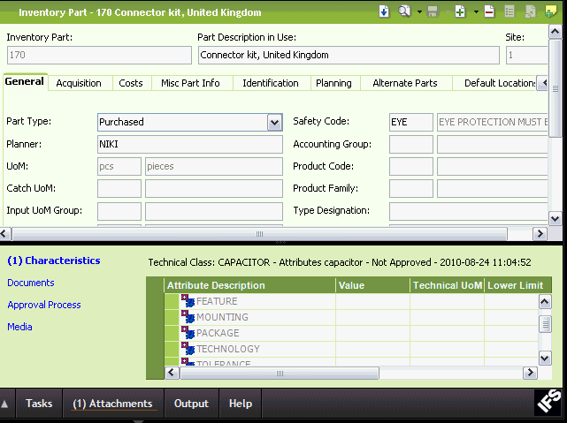This screenshot has height=423, width=567.
Task: Open the (1) Characteristics link
Action: click(54, 261)
